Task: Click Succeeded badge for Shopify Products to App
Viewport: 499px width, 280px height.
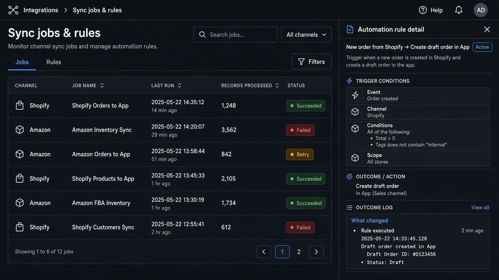Action: 306,179
